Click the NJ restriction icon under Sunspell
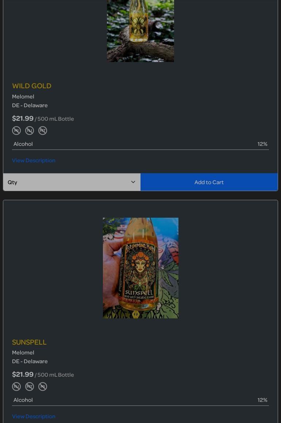Image resolution: width=281 pixels, height=423 pixels. [16, 387]
